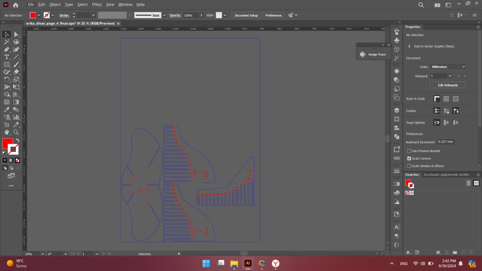Toggle Smart Guides button
Viewport: 482px width, 271px height.
click(456, 111)
